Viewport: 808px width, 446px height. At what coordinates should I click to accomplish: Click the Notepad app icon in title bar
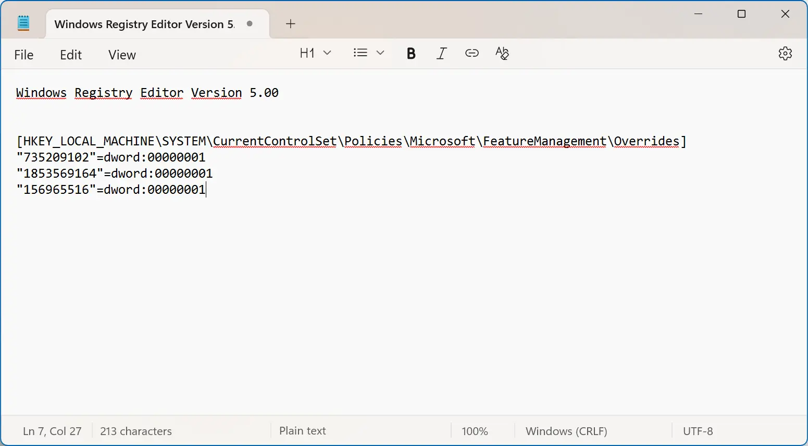click(23, 23)
